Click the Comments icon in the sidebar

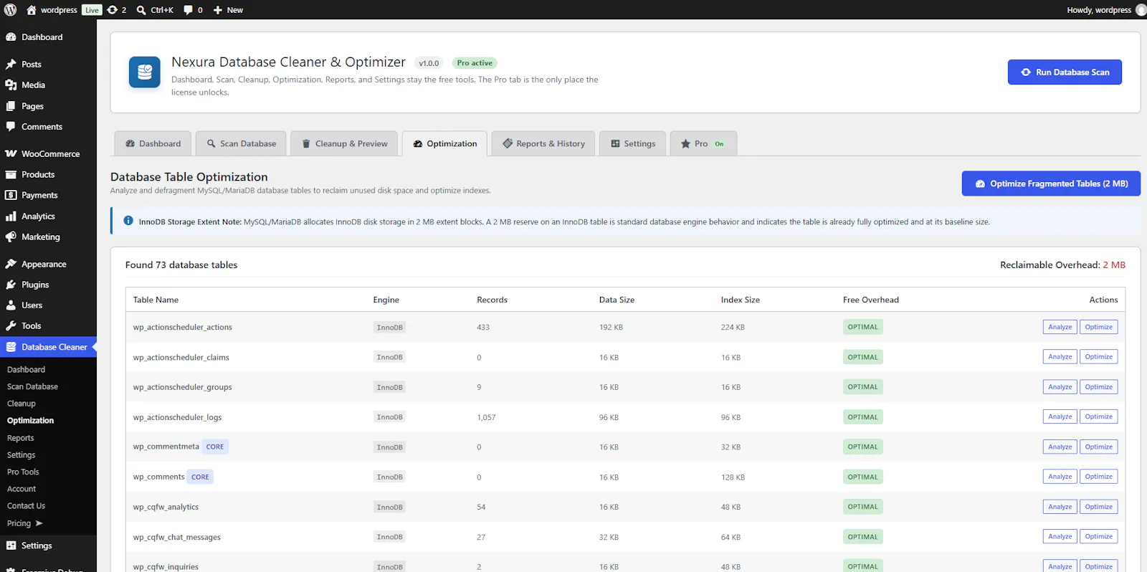tap(11, 126)
